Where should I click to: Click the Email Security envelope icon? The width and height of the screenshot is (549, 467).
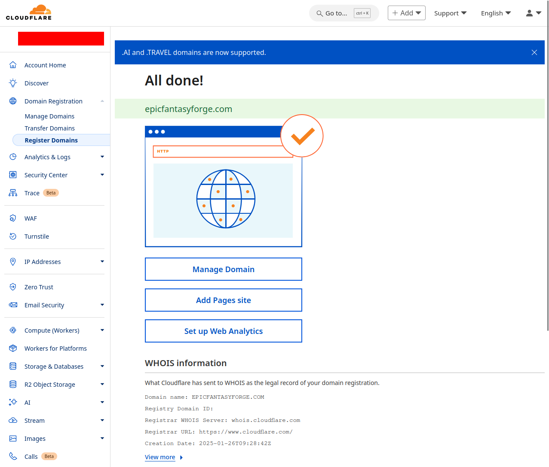[x=13, y=305]
